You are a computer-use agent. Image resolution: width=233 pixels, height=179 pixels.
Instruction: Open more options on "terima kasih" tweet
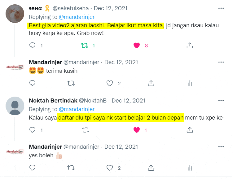[x=221, y=62]
